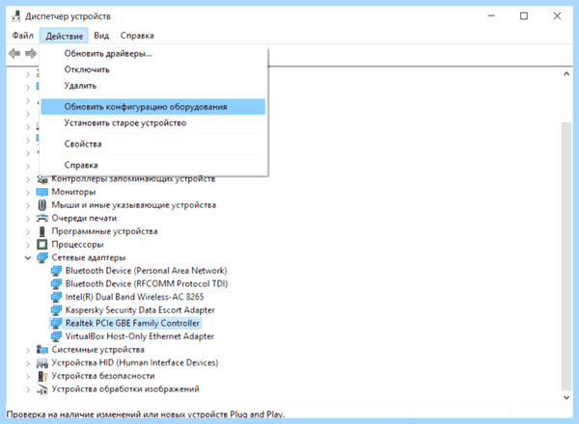The image size is (579, 424).
Task: Choose Обновить драйверы... from the menu
Action: pos(152,53)
